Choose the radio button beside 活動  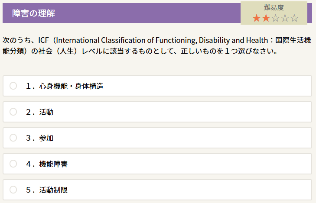tap(13, 112)
